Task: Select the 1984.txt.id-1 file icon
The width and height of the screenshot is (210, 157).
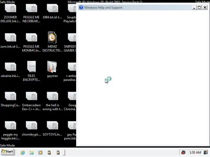Action: point(52,8)
